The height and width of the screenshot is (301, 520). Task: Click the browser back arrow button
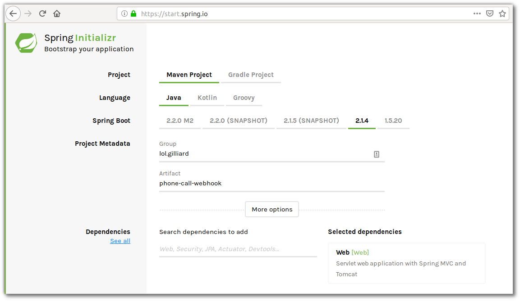point(13,13)
